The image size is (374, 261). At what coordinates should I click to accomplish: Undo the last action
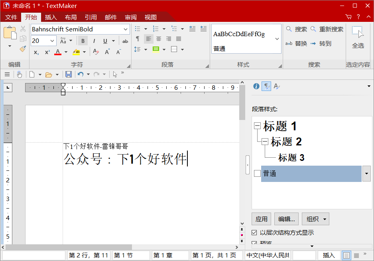point(81,74)
